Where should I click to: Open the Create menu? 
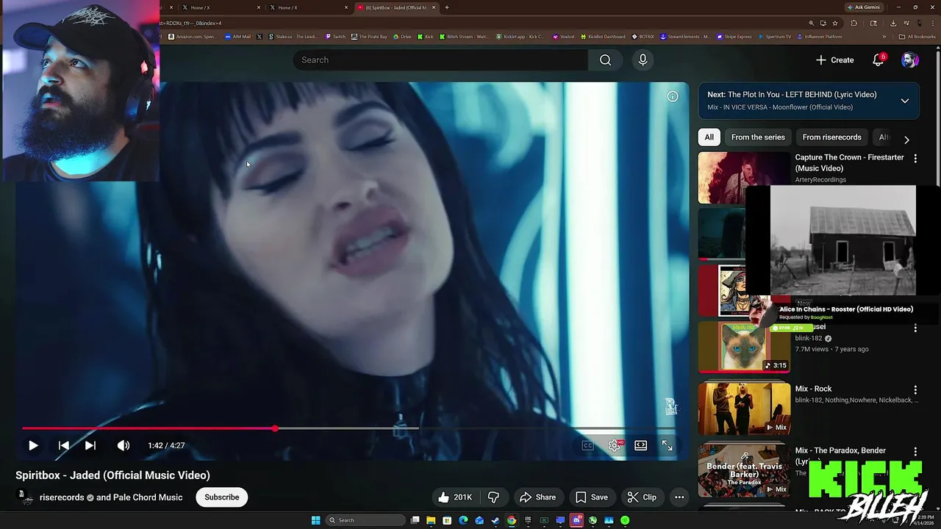pyautogui.click(x=834, y=60)
